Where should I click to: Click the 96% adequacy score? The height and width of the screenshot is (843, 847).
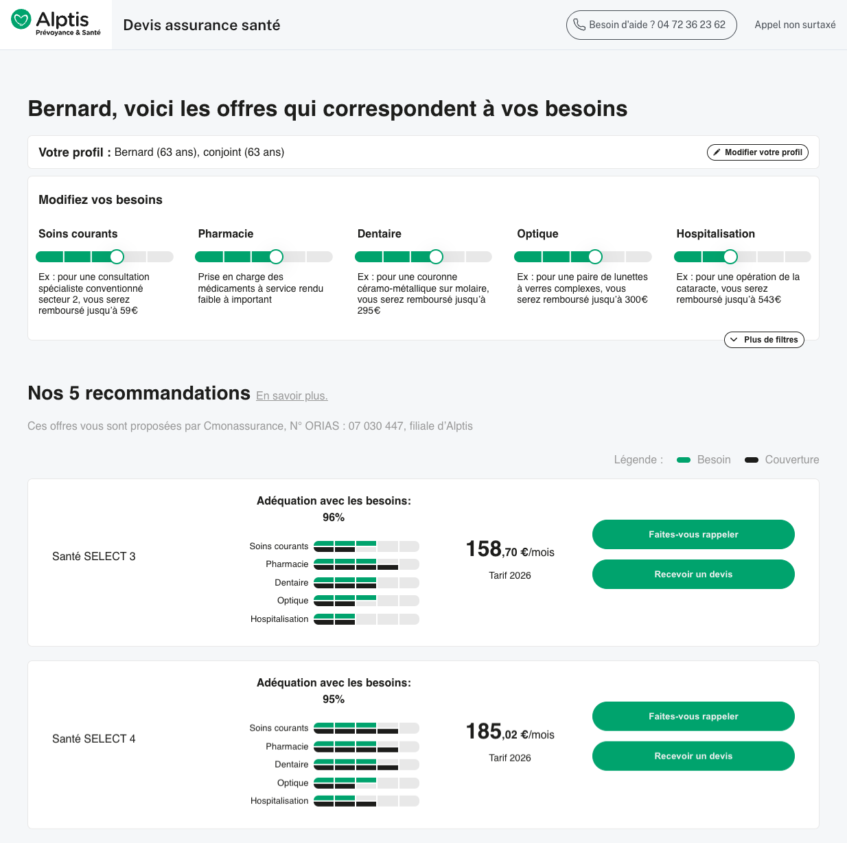334,518
